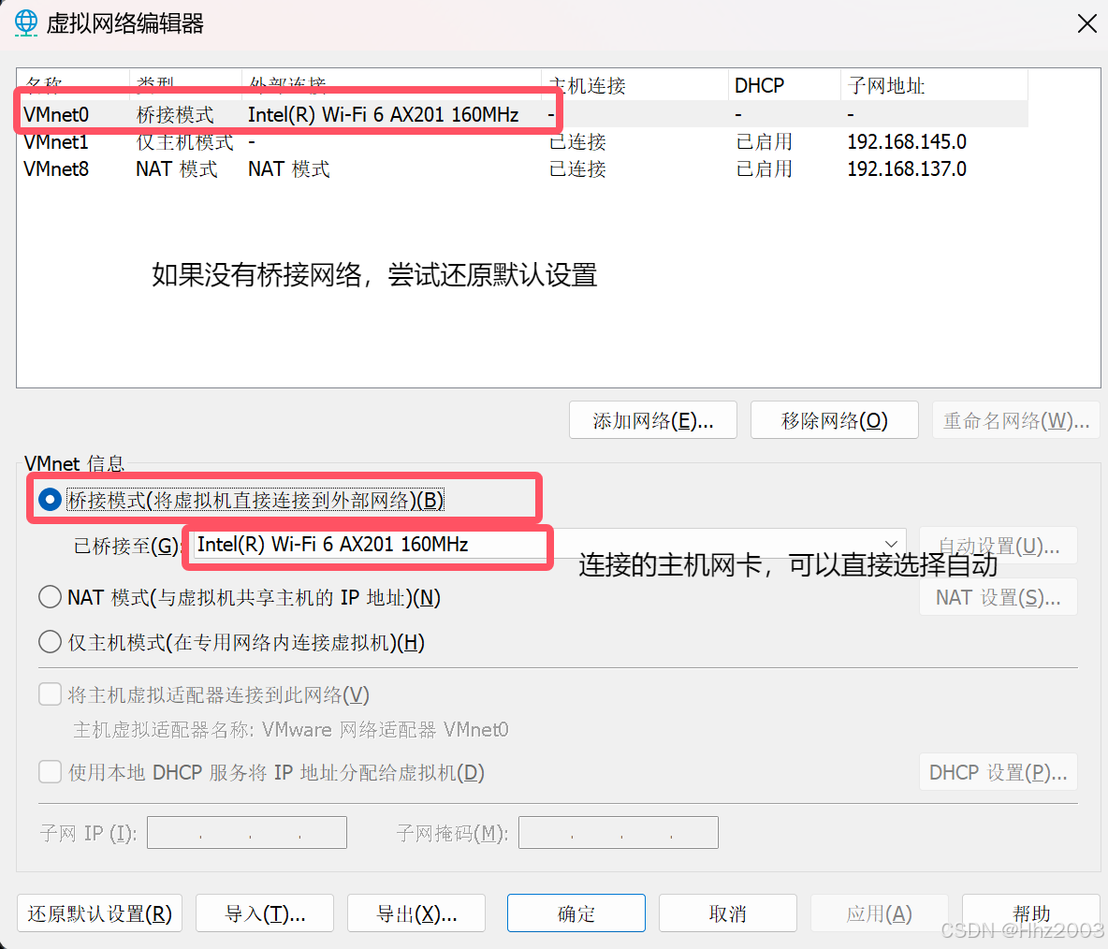Click NAT 设置(S)... button
The width and height of the screenshot is (1108, 949).
999,597
